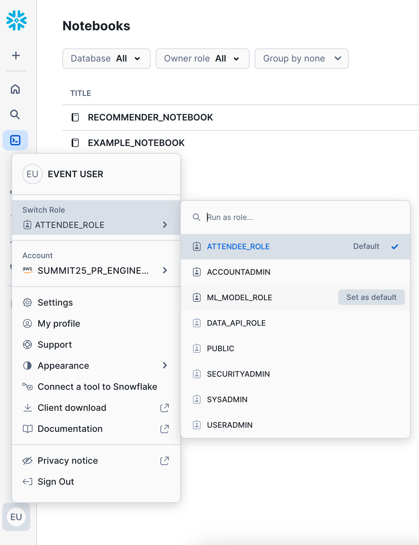Click the My profile person icon
The width and height of the screenshot is (419, 545).
(27, 323)
